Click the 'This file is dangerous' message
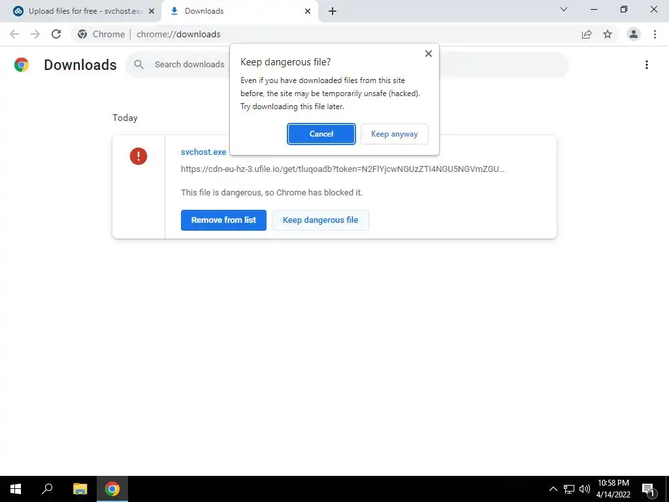Screen dimensions: 669x502 click(272, 193)
